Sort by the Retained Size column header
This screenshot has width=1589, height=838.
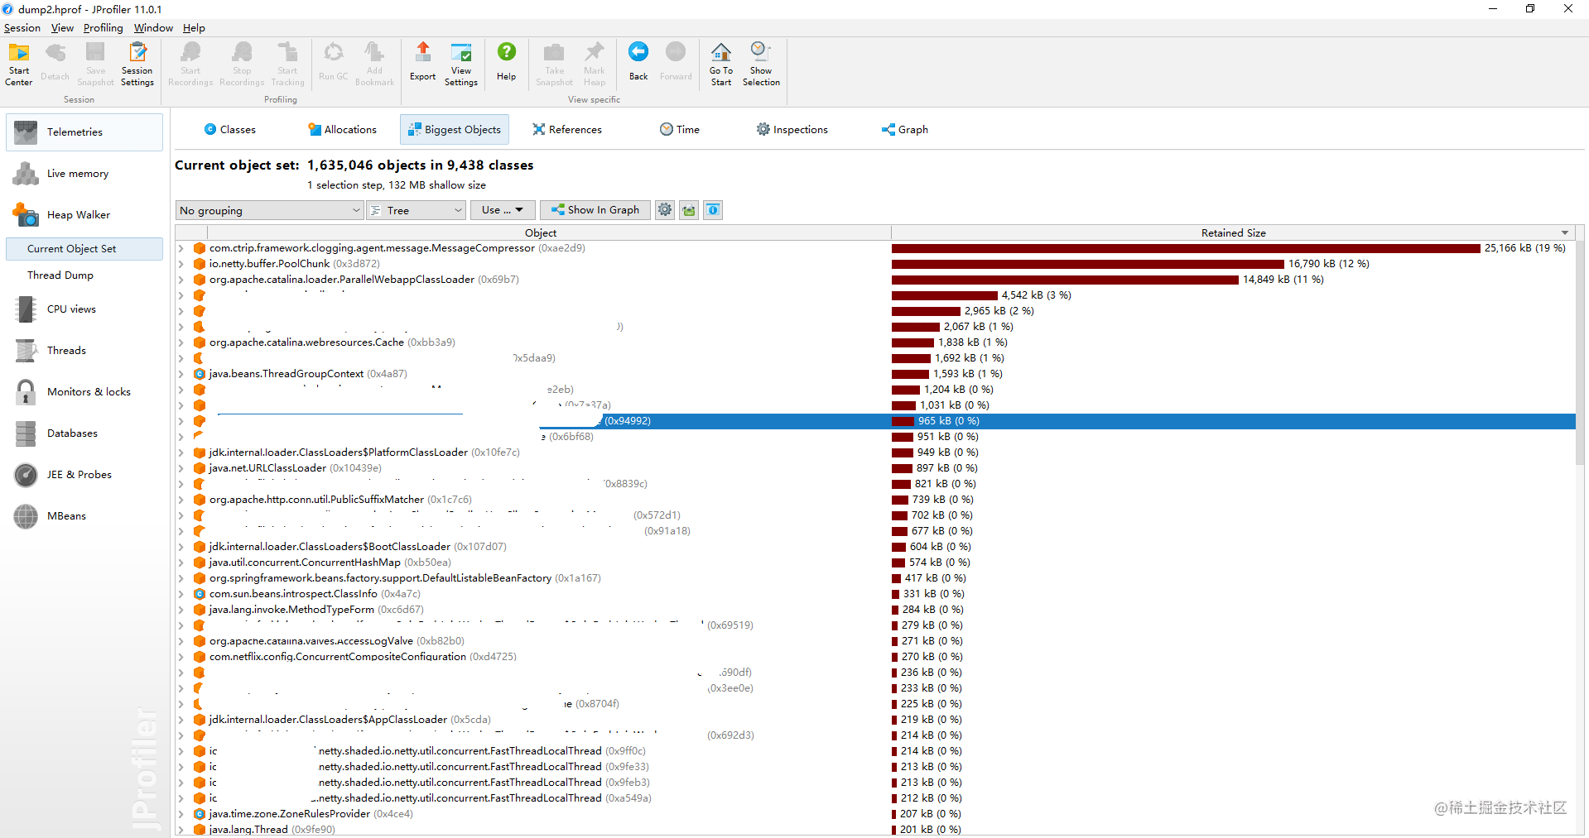click(x=1233, y=232)
